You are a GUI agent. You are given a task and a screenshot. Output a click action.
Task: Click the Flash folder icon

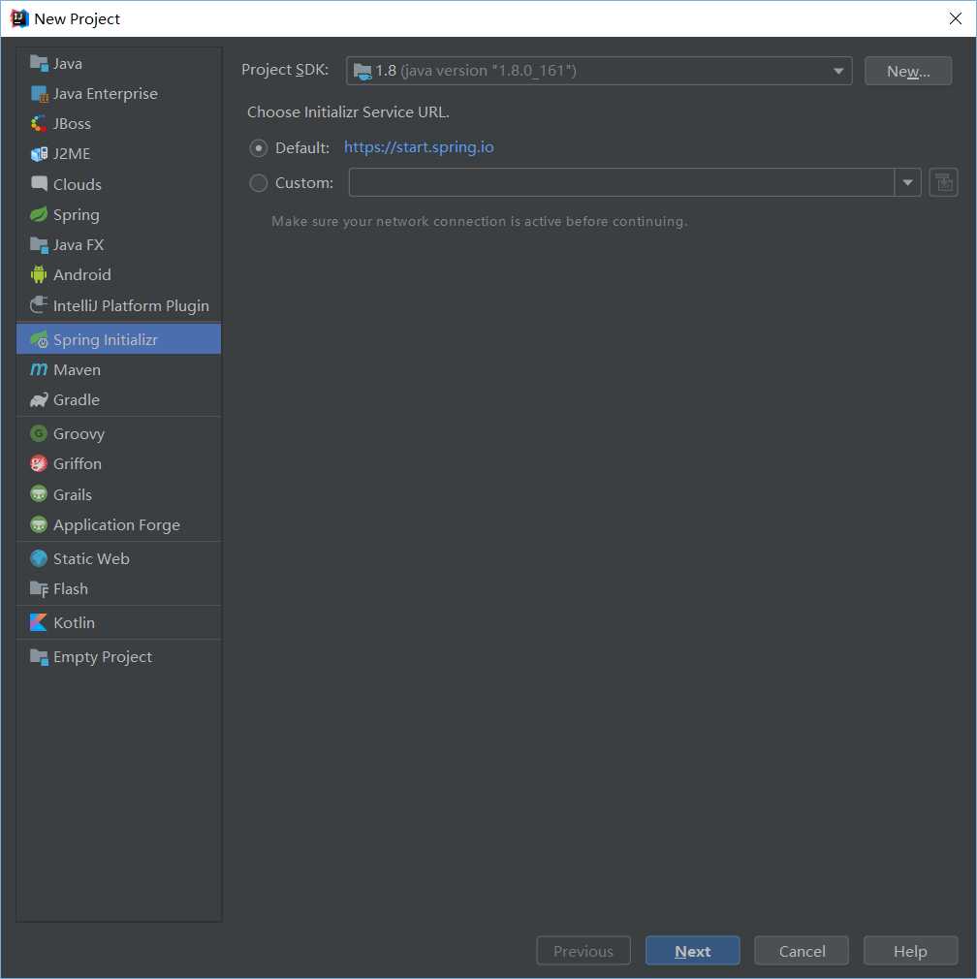(39, 588)
